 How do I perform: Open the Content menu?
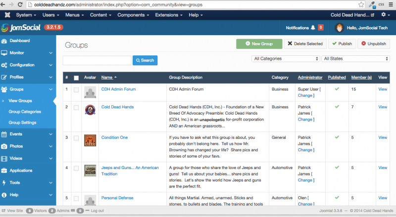(x=100, y=15)
